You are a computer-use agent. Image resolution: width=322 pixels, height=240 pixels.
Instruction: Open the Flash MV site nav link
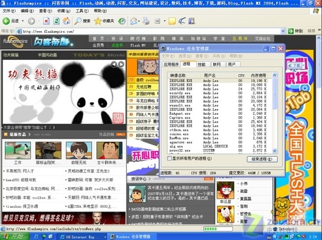click(138, 45)
